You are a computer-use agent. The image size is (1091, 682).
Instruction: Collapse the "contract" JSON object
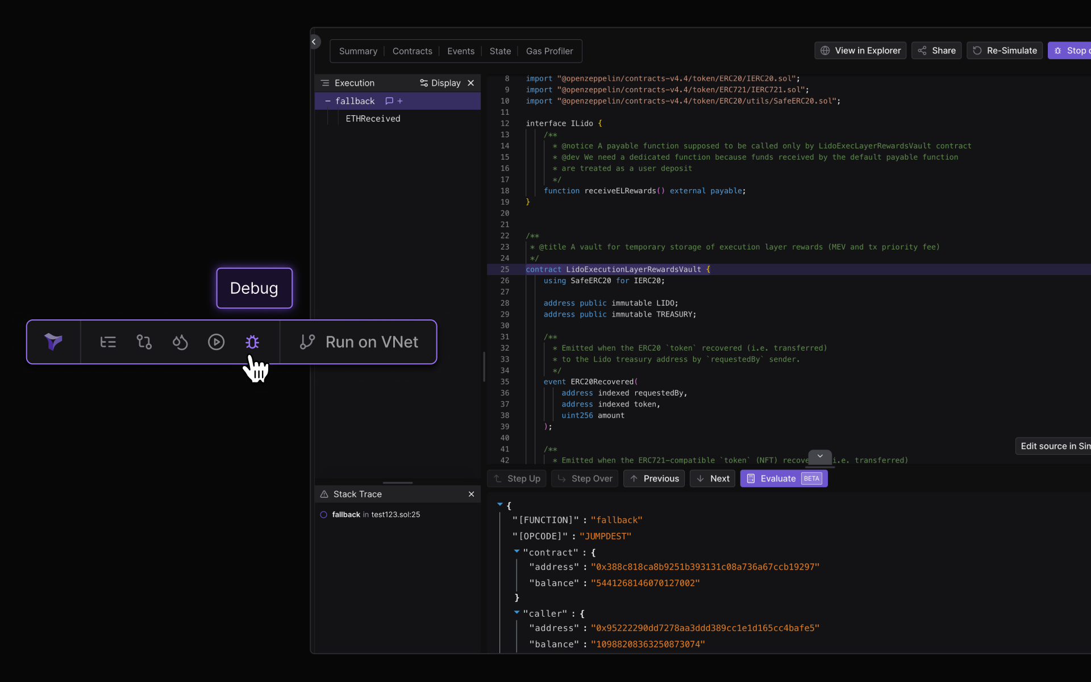(517, 551)
